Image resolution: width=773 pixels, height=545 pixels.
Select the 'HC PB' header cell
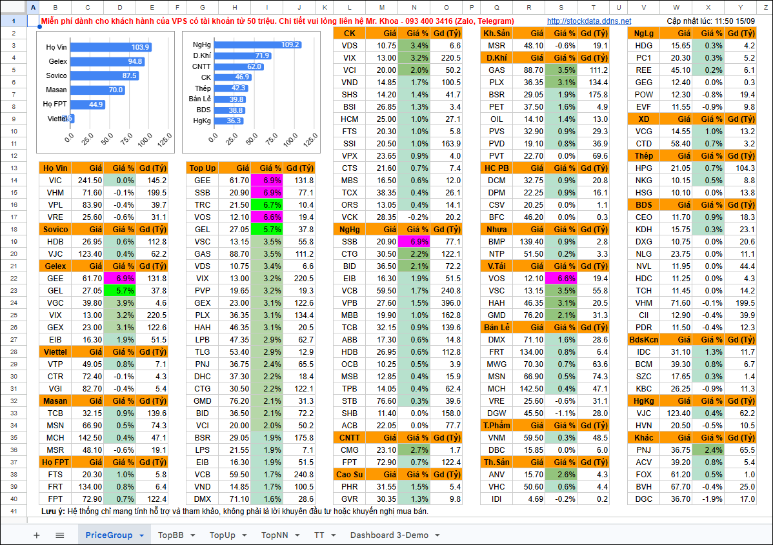pyautogui.click(x=496, y=168)
